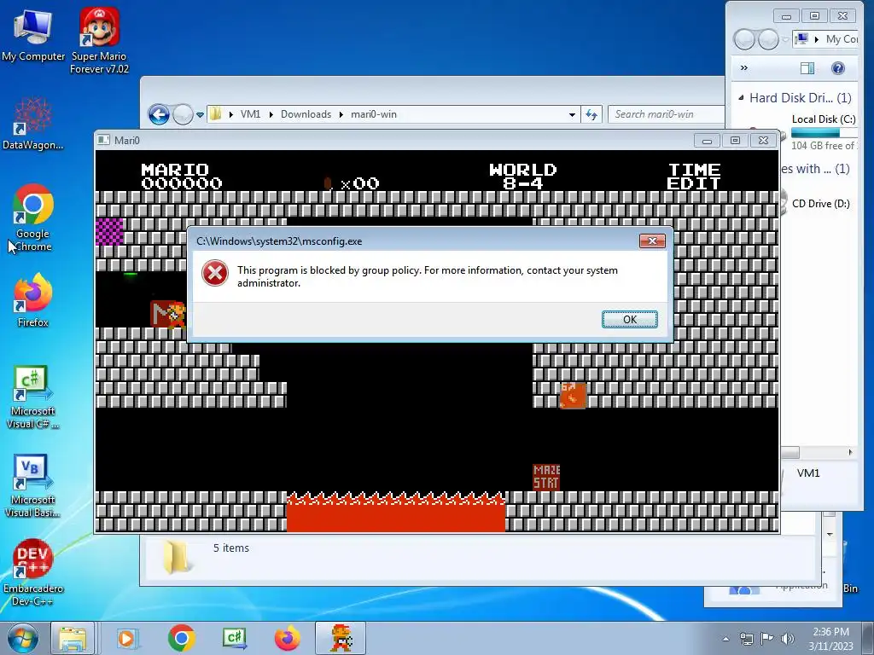Screen dimensions: 874x655
Task: Click the Mario sprite in Mari0
Action: (177, 315)
